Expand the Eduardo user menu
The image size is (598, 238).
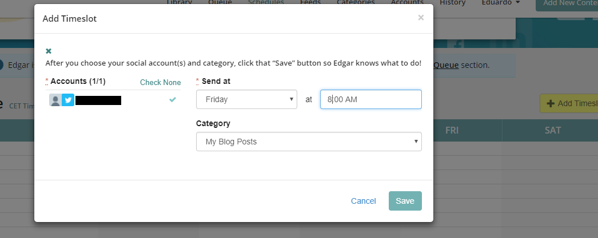coord(499,3)
